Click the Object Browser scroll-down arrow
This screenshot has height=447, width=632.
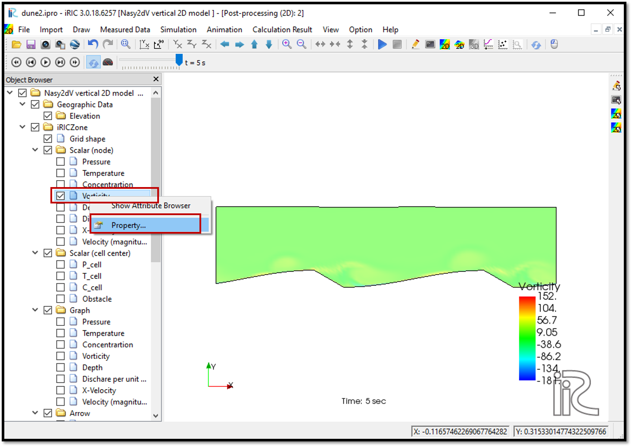pos(156,416)
